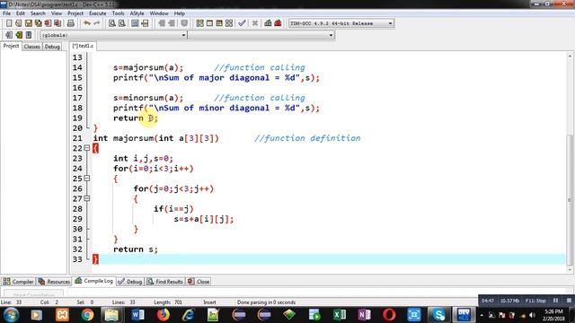Open the bottom Debug tab

coord(130,282)
